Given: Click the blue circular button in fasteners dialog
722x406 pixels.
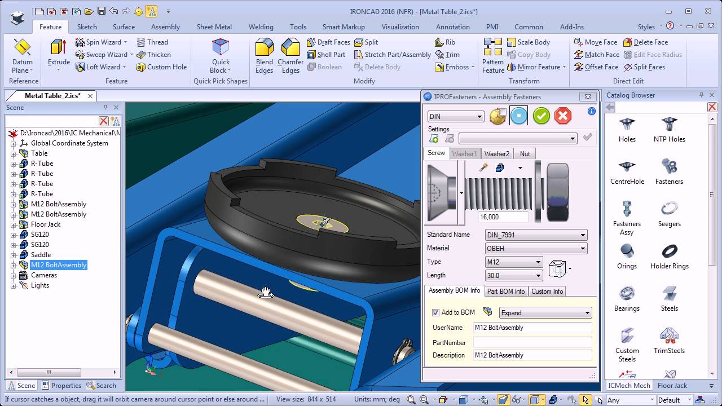Looking at the screenshot, I should point(519,116).
